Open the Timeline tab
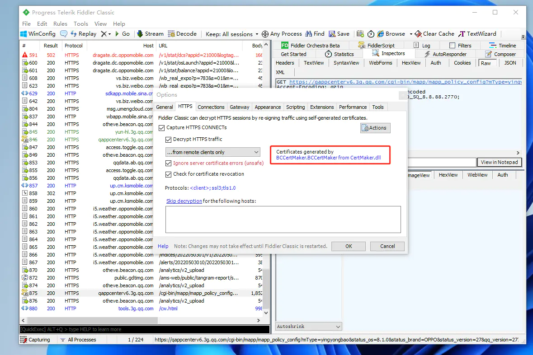The height and width of the screenshot is (355, 533). (502, 45)
